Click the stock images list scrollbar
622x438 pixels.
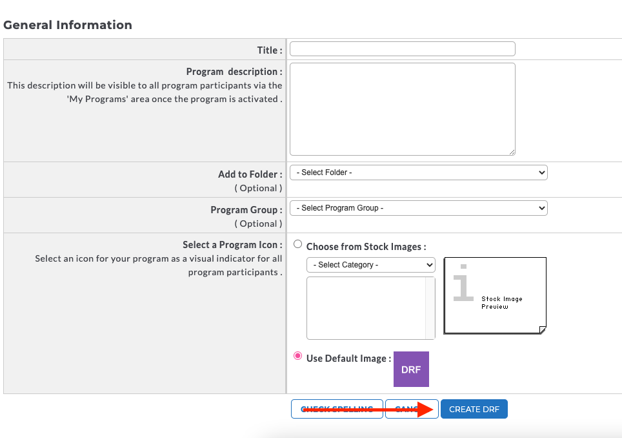(x=430, y=308)
